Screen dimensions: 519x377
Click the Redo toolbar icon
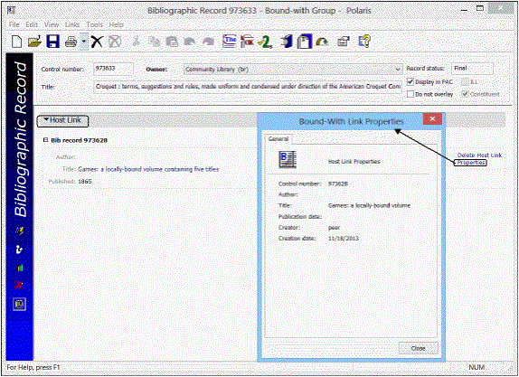coord(208,42)
